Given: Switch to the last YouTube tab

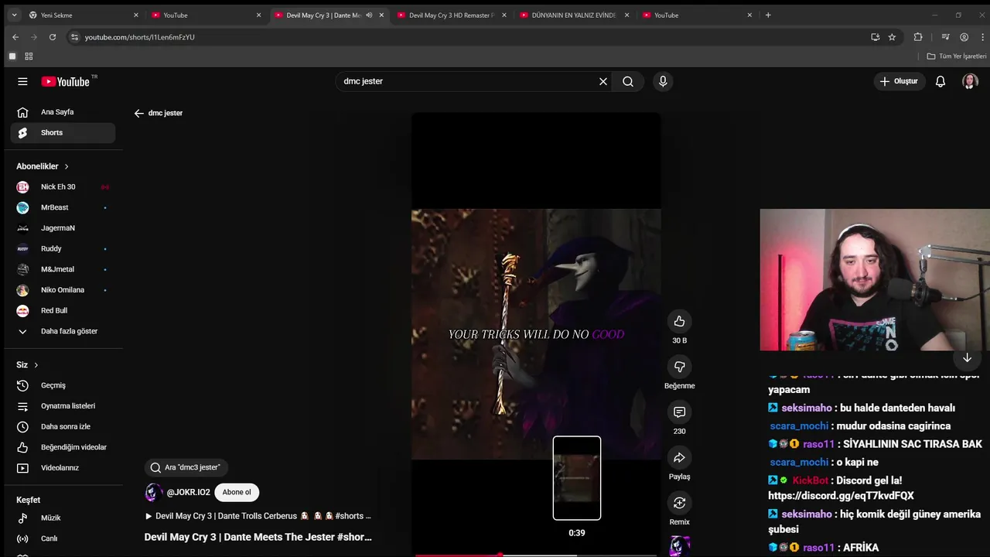Looking at the screenshot, I should pos(696,15).
